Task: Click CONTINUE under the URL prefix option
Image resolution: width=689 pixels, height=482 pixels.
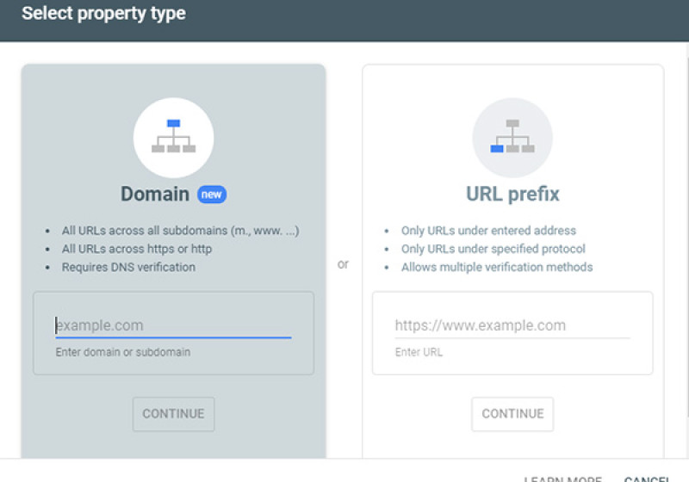Action: point(512,414)
